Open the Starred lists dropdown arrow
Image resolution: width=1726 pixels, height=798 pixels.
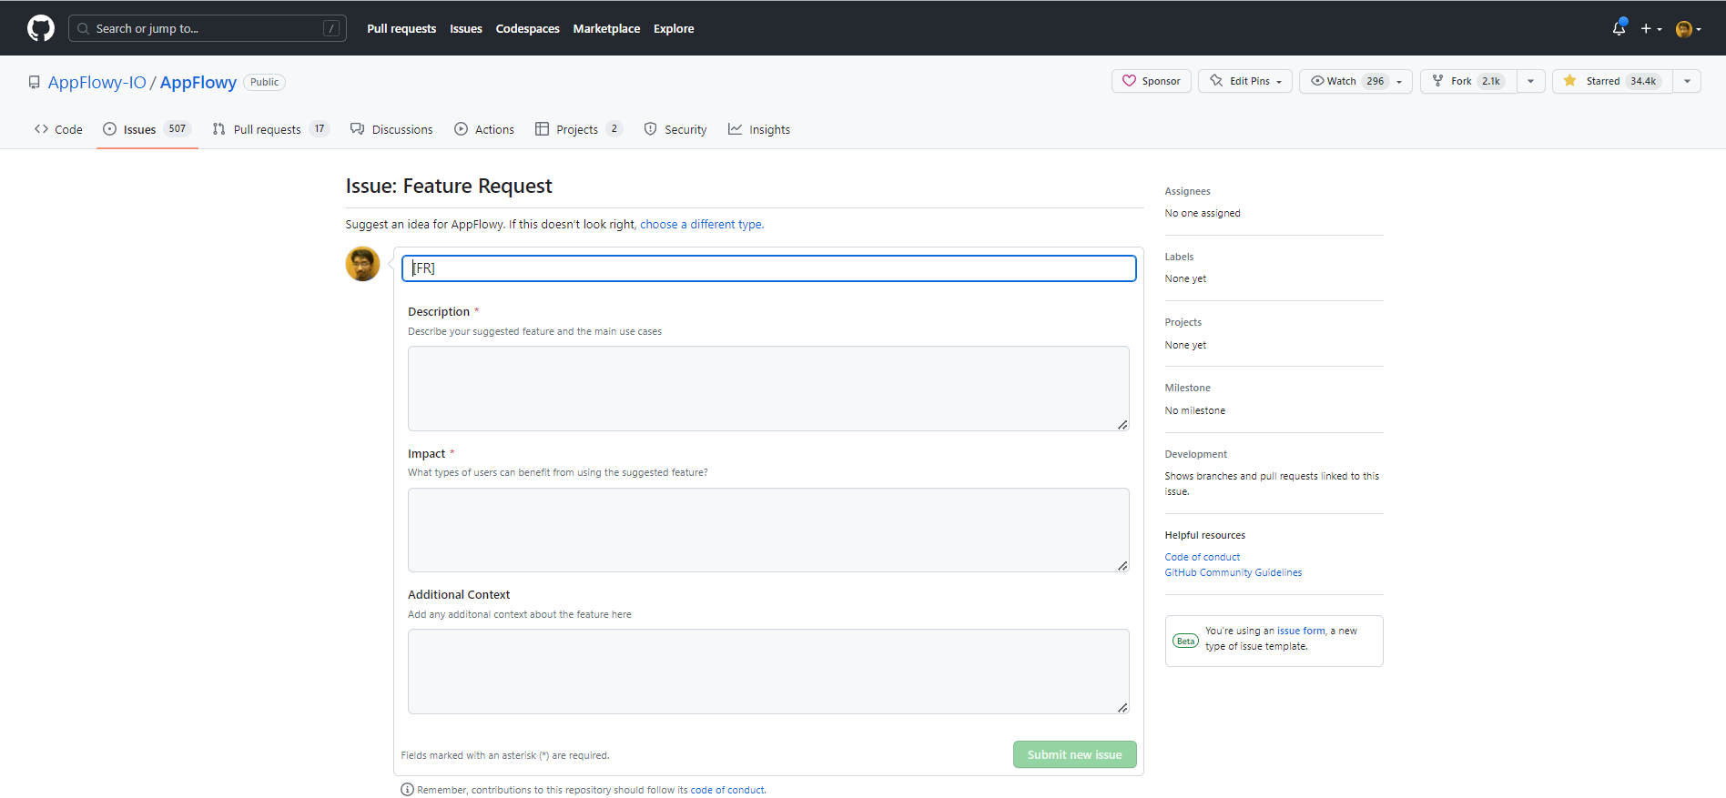1687,81
